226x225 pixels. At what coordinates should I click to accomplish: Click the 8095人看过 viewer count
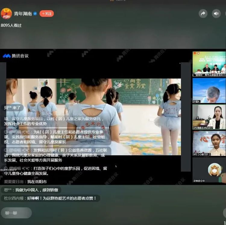click(11, 25)
